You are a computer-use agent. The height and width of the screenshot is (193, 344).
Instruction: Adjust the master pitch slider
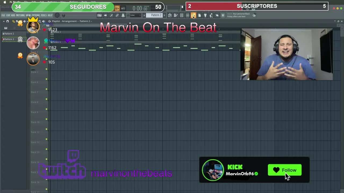pos(64,15)
